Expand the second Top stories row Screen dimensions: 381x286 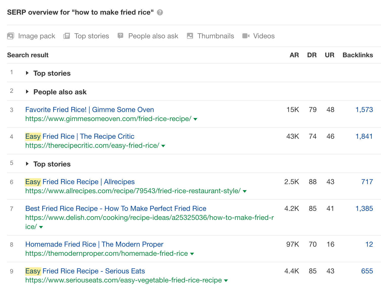click(27, 164)
